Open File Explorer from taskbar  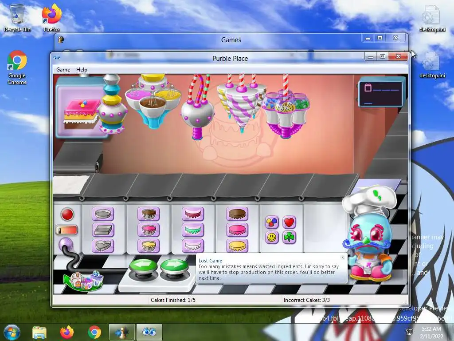pyautogui.click(x=39, y=332)
